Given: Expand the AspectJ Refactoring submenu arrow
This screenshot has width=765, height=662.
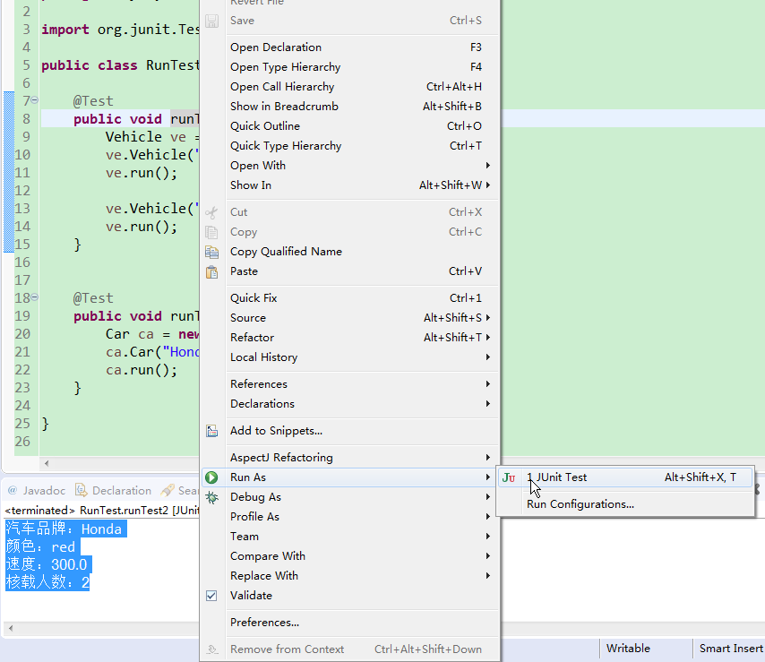Looking at the screenshot, I should click(x=488, y=458).
